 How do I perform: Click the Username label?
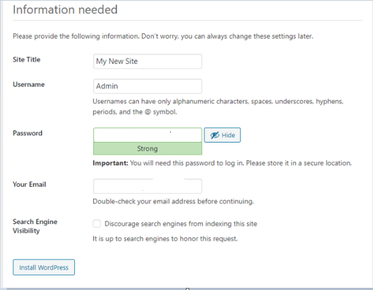point(29,84)
